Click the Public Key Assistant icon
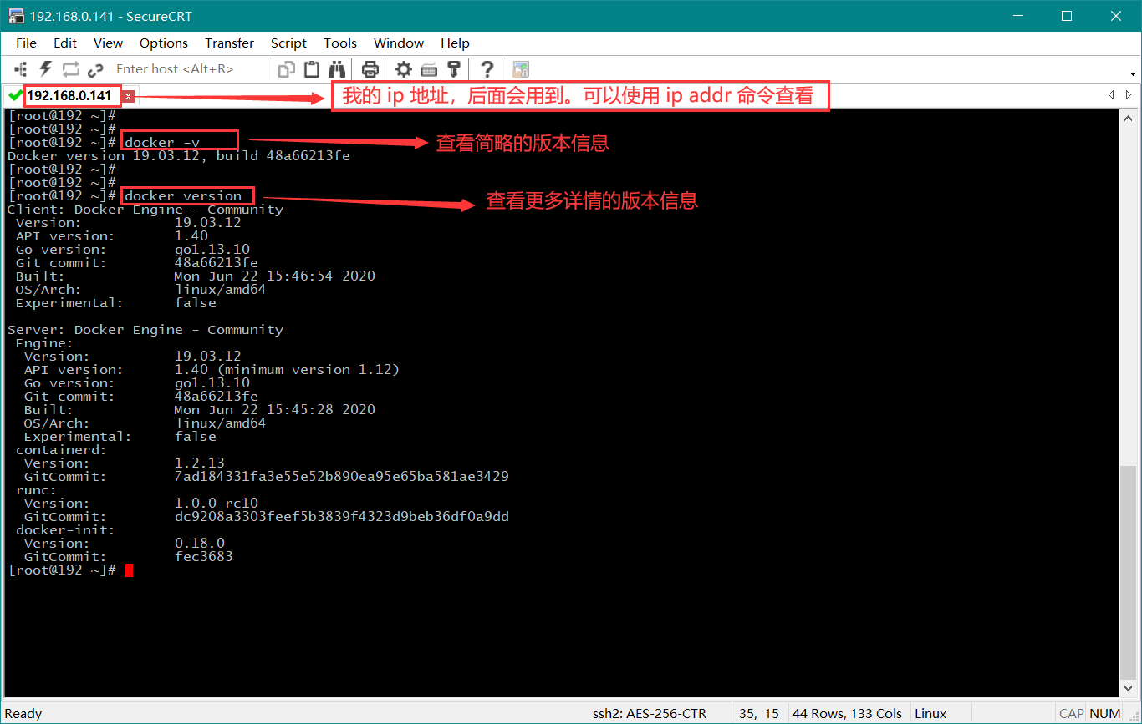Image resolution: width=1142 pixels, height=724 pixels. tap(454, 69)
